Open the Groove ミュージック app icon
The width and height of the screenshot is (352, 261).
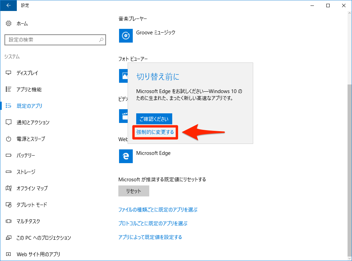(x=126, y=36)
